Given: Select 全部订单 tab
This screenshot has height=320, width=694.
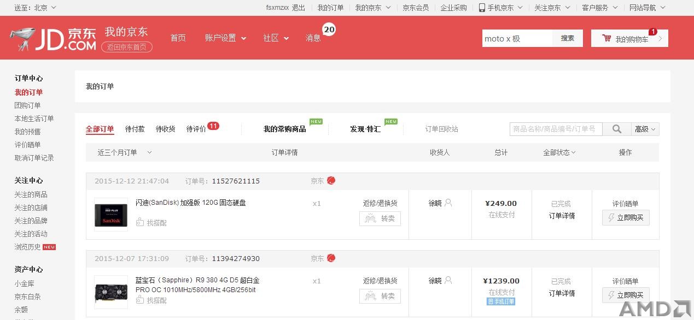Looking at the screenshot, I should pyautogui.click(x=100, y=129).
